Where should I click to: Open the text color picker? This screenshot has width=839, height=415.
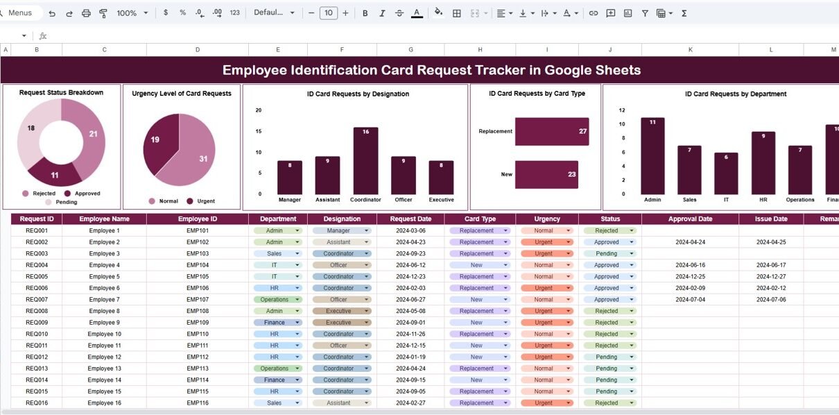tap(417, 13)
